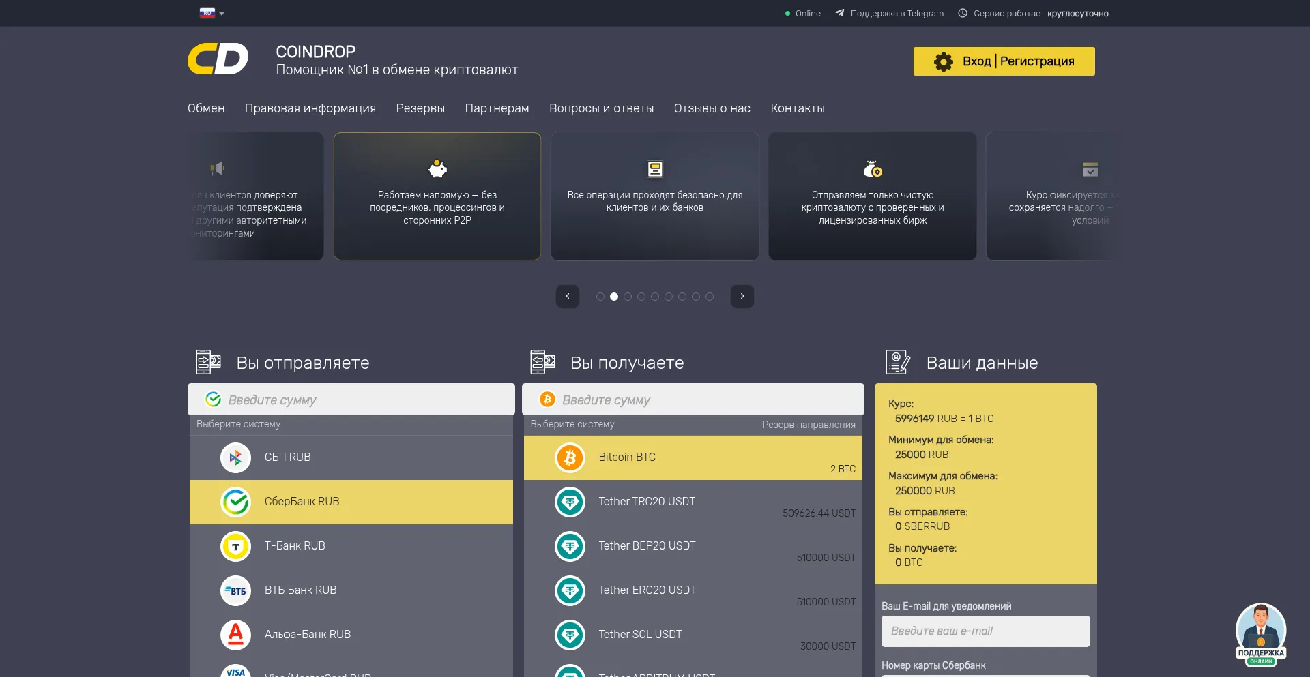This screenshot has width=1310, height=677.
Task: Click money bag icon on Отправляем только card
Action: pos(873,168)
